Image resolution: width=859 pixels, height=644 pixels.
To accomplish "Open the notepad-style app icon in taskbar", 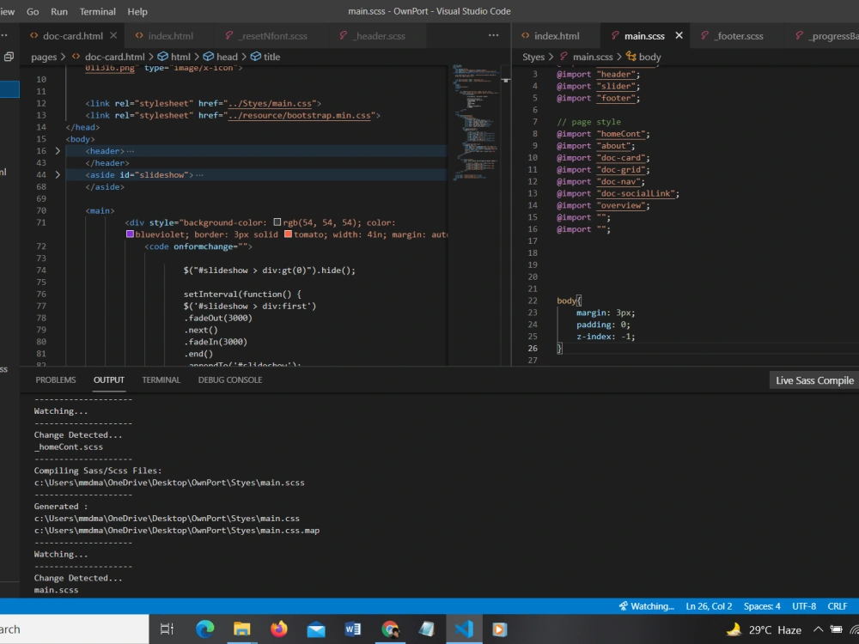I will click(x=427, y=629).
